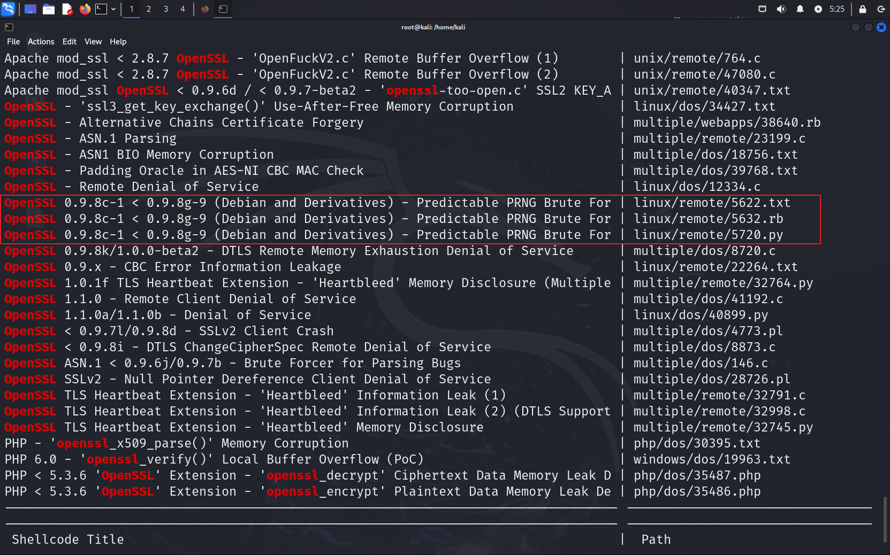
Task: Click path multiple/remote/32745.py
Action: (x=724, y=427)
